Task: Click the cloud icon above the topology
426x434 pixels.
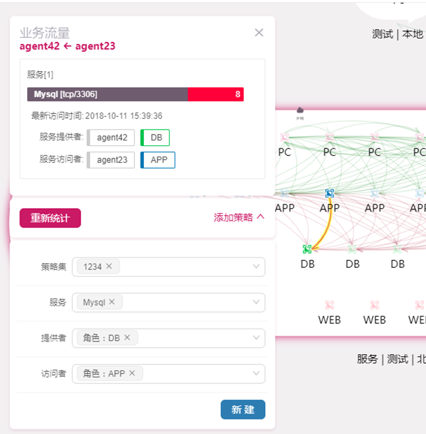Action: click(x=300, y=110)
